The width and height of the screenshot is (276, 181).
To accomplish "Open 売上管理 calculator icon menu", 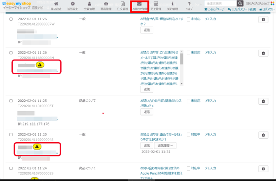I will click(x=156, y=6).
